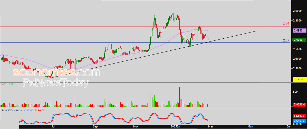
Task: Click the economies.com watermark logo
Action: tap(56, 73)
